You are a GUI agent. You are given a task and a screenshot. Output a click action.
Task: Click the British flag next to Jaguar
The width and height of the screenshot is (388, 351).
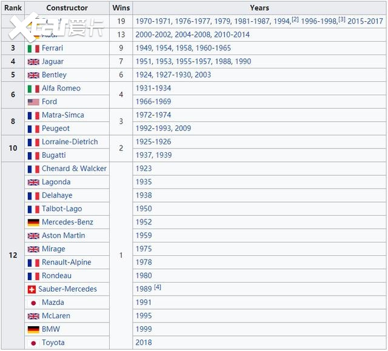coord(33,62)
